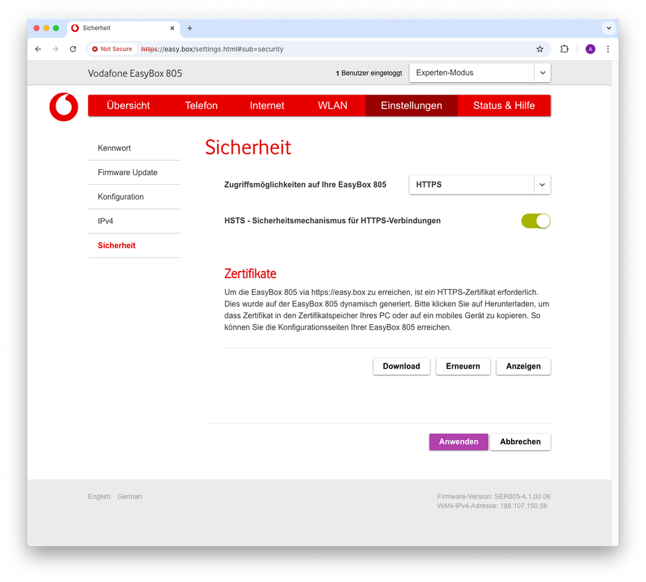Click the Vodafone EasyBox 805 header text

pyautogui.click(x=135, y=73)
